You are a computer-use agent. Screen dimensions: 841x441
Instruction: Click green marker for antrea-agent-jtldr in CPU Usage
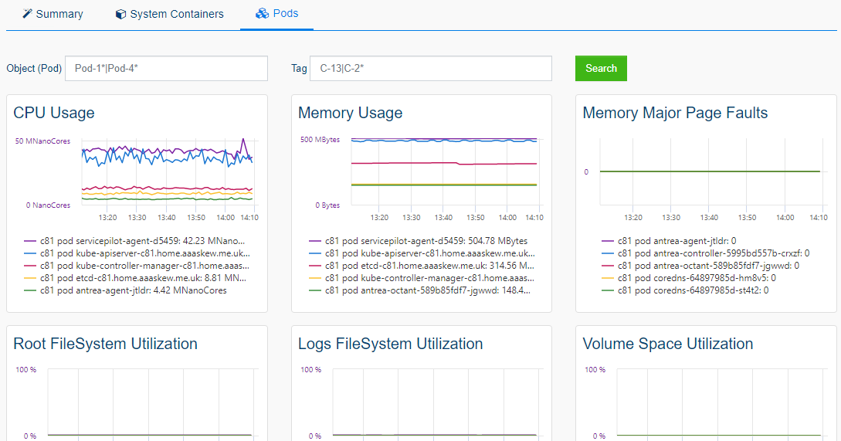[x=30, y=290]
